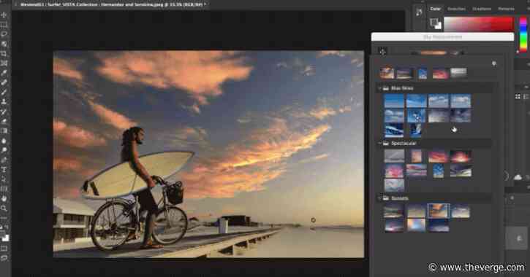
Task: Switch to the Patterns panel tab
Action: coord(506,9)
